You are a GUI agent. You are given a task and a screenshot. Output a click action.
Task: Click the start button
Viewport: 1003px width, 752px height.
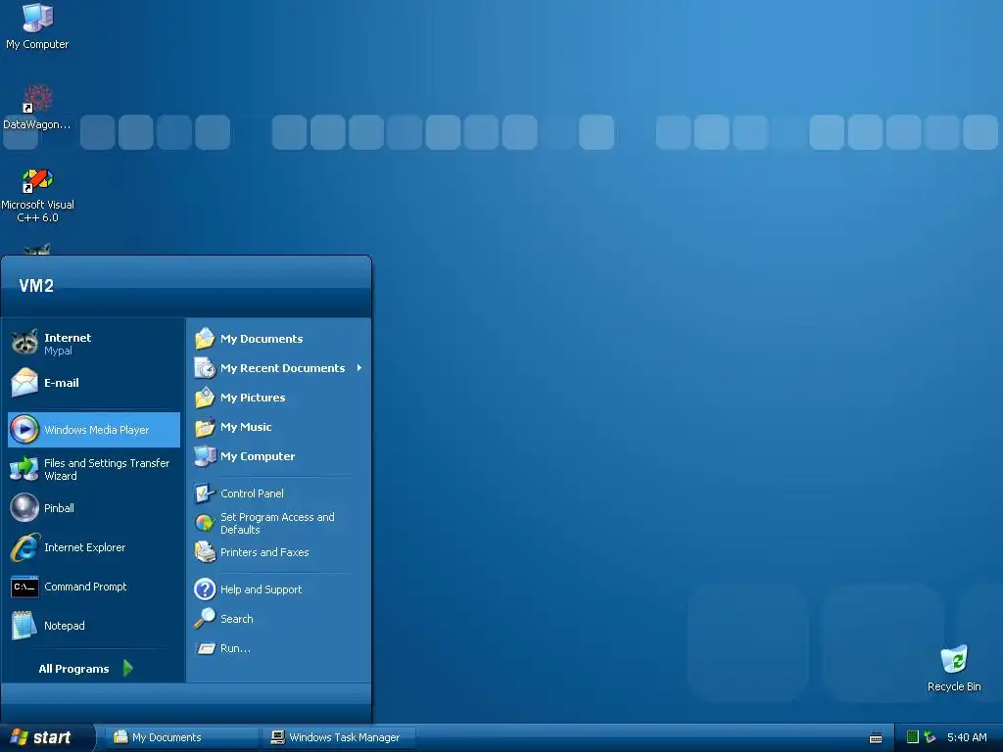47,737
